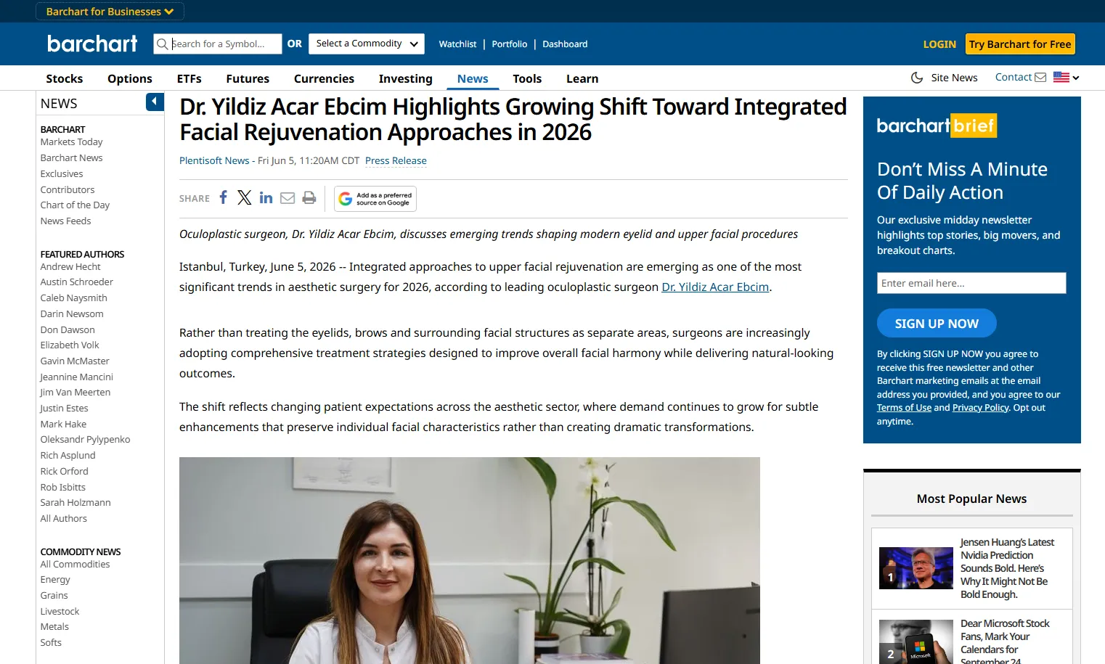Open the Learn menu

pos(582,78)
